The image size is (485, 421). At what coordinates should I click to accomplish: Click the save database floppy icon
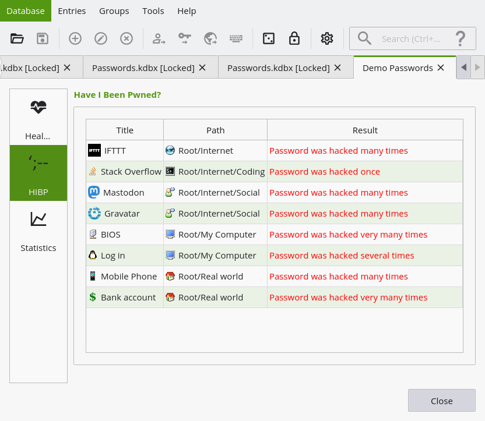(x=43, y=38)
